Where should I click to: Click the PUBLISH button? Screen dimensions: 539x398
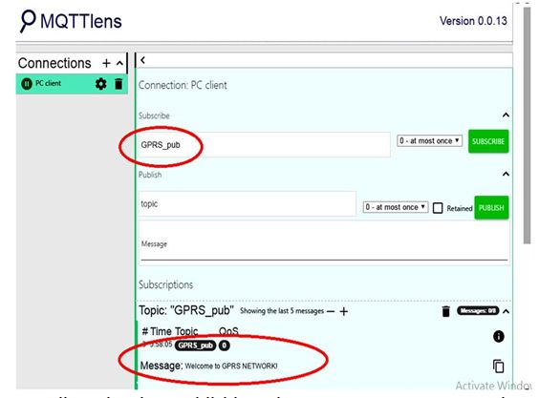click(491, 208)
